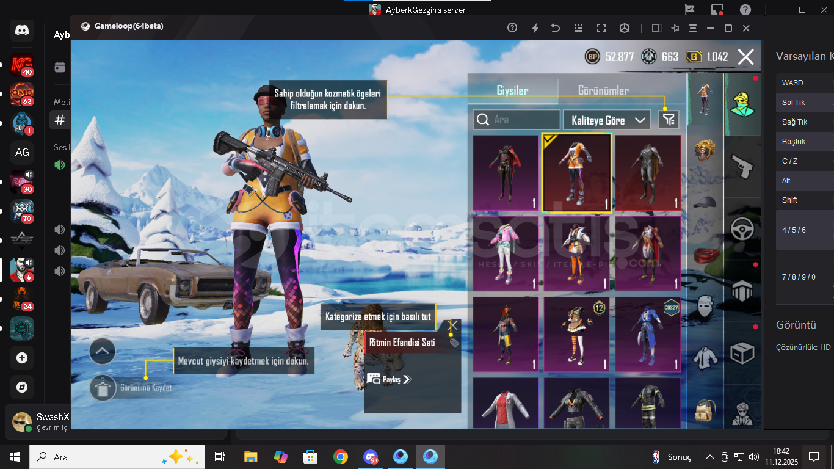Open the character wardrobe section icon
834x469 pixels.
click(x=742, y=104)
